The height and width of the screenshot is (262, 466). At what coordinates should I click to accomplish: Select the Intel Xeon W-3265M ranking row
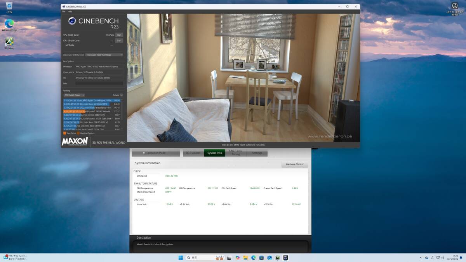(x=92, y=104)
